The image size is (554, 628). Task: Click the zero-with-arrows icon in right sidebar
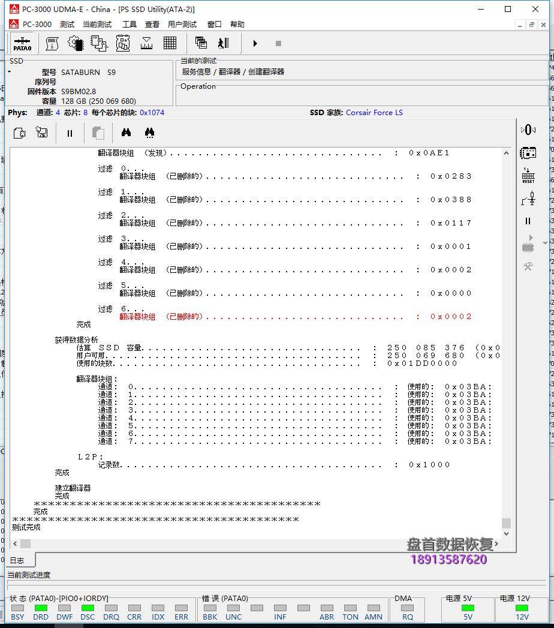(x=528, y=130)
